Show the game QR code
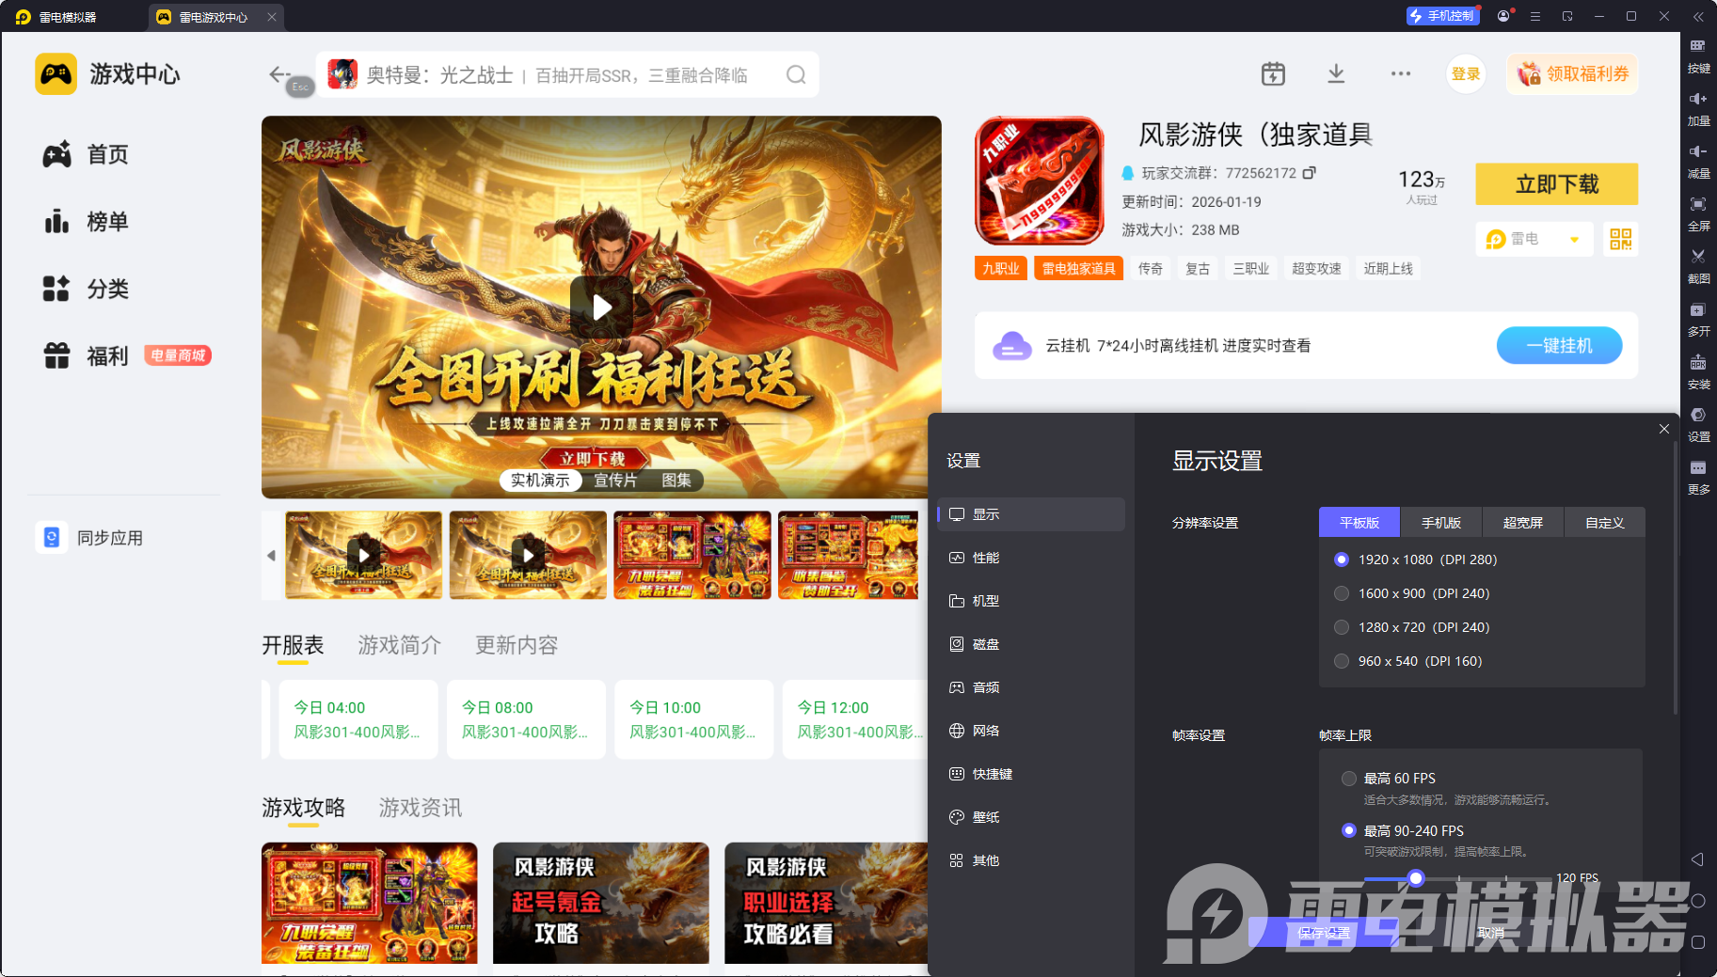The height and width of the screenshot is (977, 1717). click(x=1620, y=239)
